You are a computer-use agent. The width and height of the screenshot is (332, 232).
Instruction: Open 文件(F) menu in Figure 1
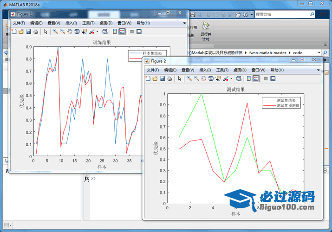click(19, 23)
